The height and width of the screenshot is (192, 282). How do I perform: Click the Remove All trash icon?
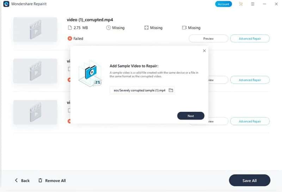coord(40,180)
